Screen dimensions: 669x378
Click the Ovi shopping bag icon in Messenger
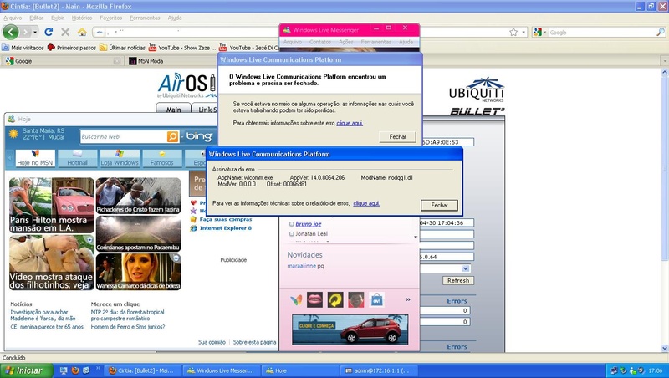377,300
